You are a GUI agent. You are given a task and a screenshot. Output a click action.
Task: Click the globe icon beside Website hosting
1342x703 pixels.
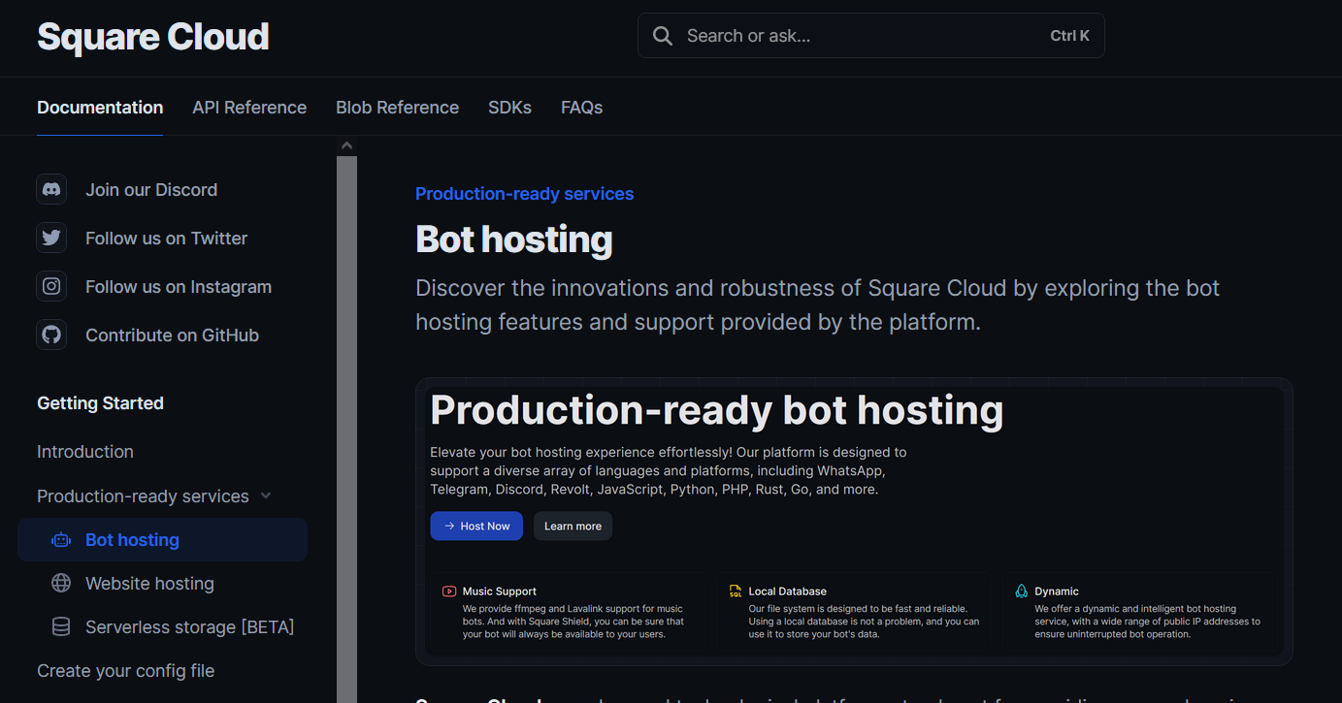point(61,584)
